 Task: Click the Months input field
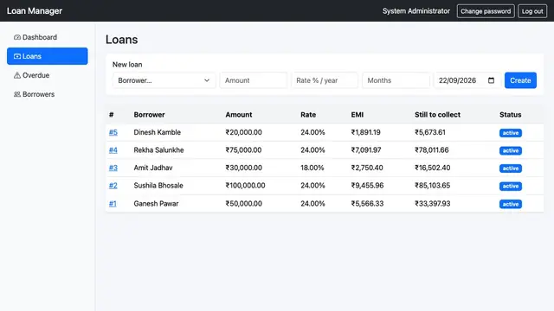(396, 80)
